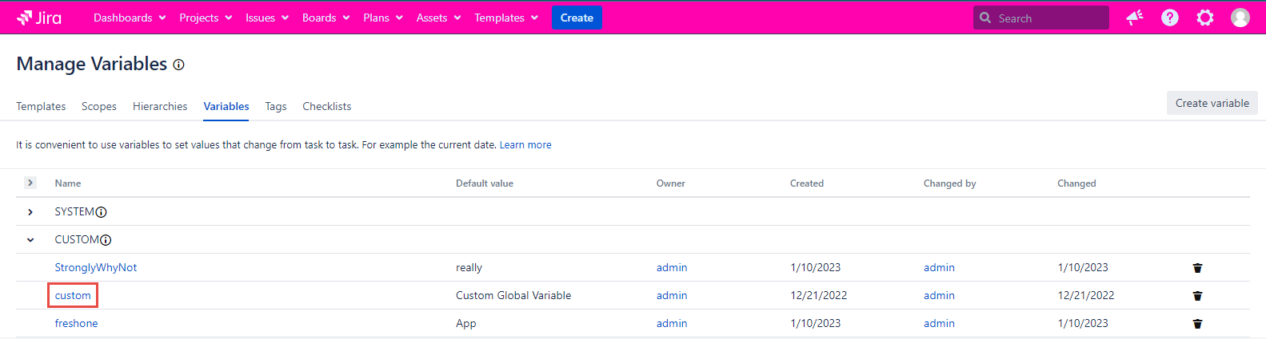Open the notifications megaphone icon
The width and height of the screenshot is (1266, 339).
(x=1134, y=18)
